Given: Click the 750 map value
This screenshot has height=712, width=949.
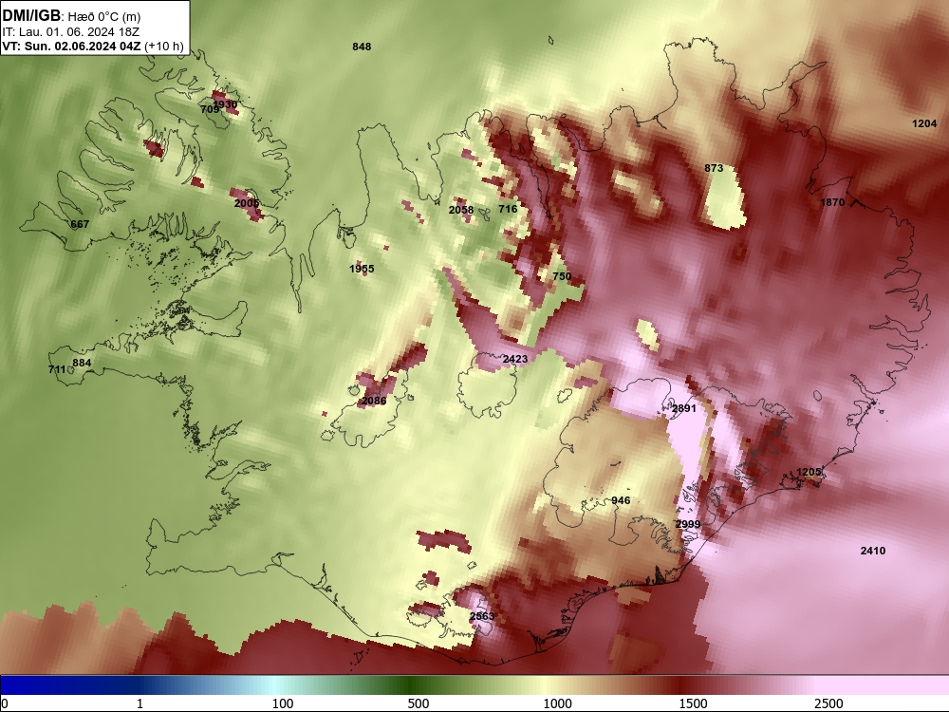Looking at the screenshot, I should [562, 276].
